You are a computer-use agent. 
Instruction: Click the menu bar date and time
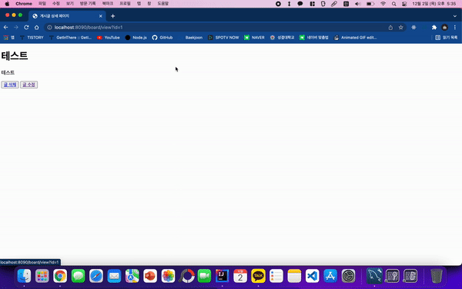[434, 4]
